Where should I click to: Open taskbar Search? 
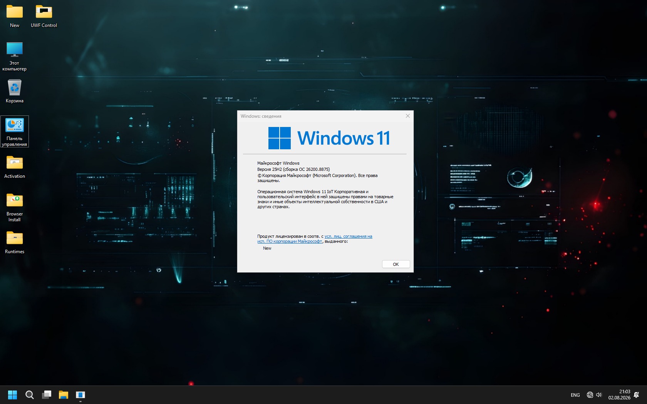click(x=30, y=395)
